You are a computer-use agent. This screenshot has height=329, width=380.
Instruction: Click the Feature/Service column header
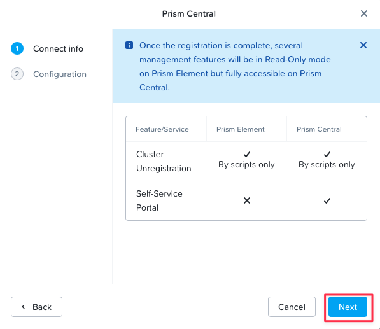pos(162,129)
